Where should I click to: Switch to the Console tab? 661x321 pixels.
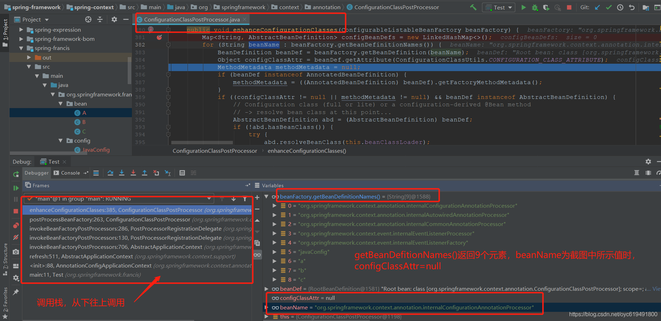[67, 173]
